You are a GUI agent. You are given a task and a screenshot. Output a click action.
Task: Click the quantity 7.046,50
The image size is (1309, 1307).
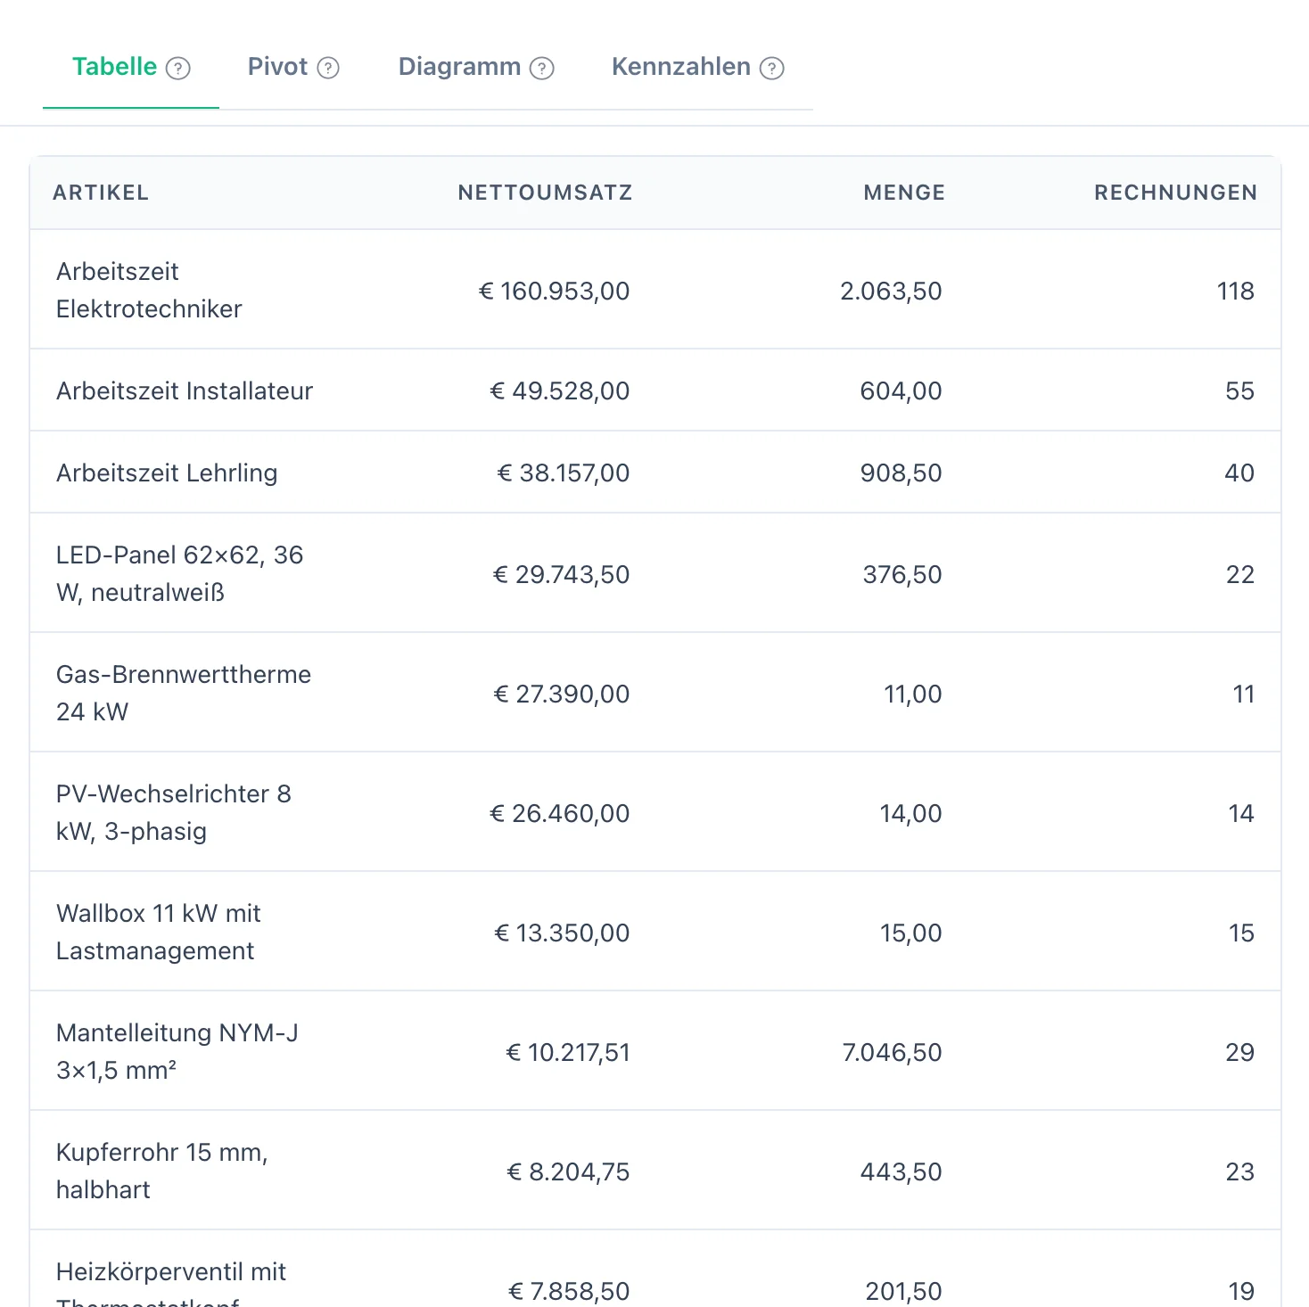tap(892, 1052)
